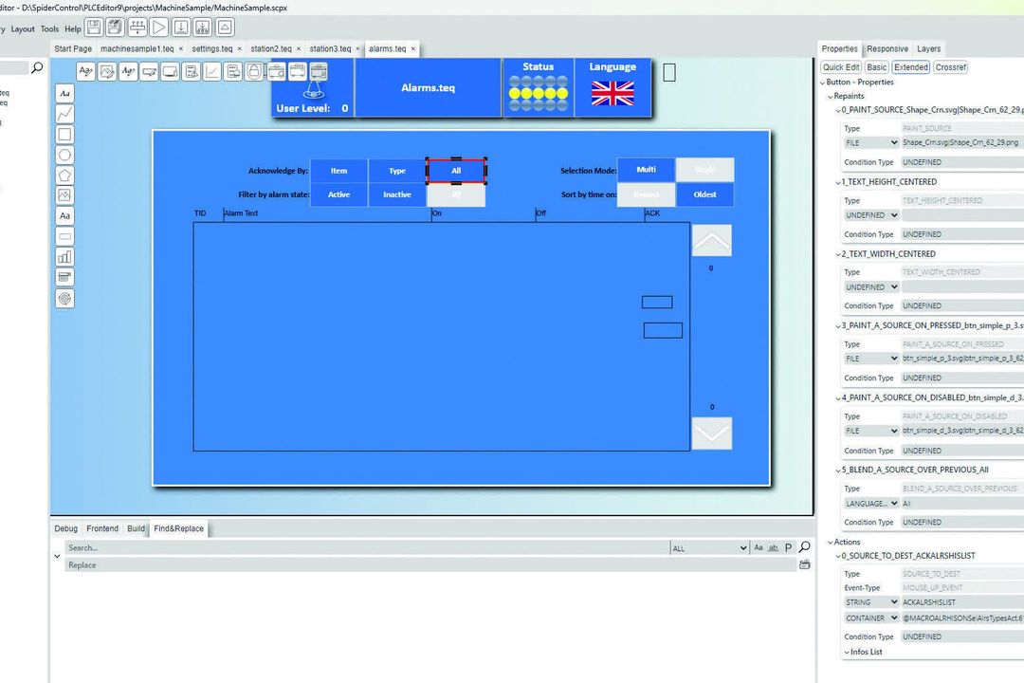Select the image picture tool in left palette

(x=64, y=195)
